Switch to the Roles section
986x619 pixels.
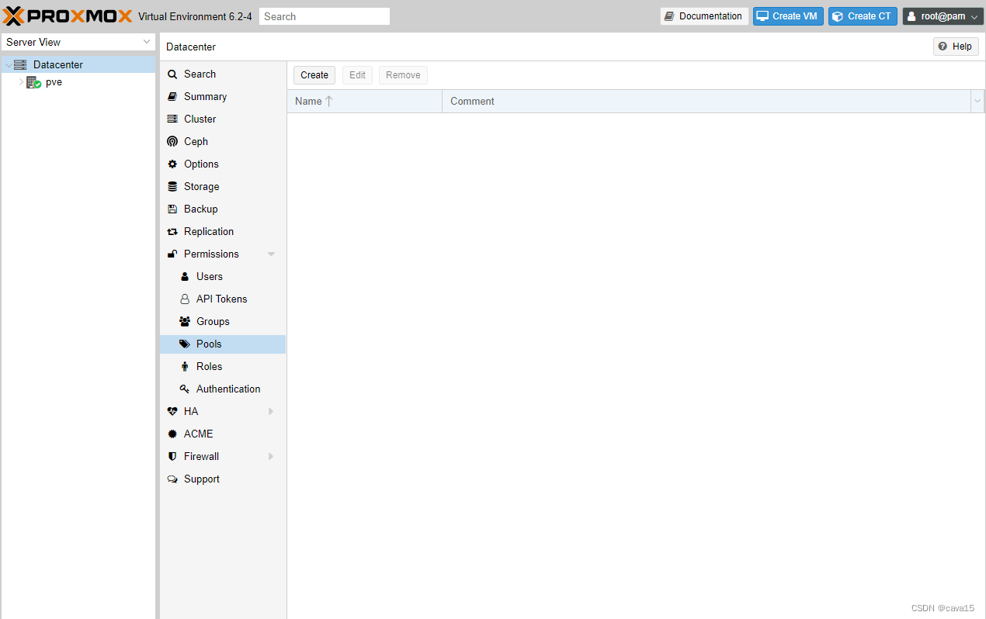pyautogui.click(x=209, y=367)
